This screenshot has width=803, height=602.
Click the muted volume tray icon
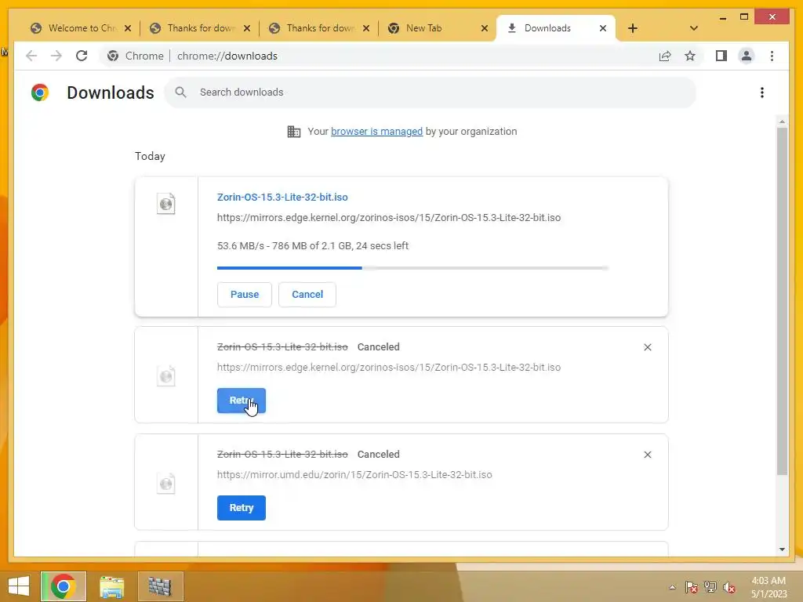[x=729, y=587]
